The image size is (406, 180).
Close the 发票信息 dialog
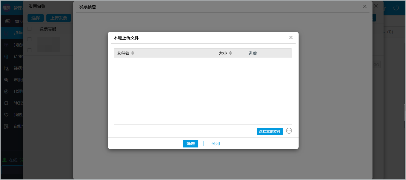tap(365, 7)
